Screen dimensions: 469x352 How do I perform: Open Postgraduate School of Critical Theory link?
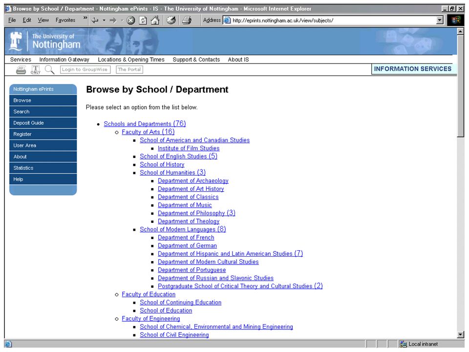[240, 286]
